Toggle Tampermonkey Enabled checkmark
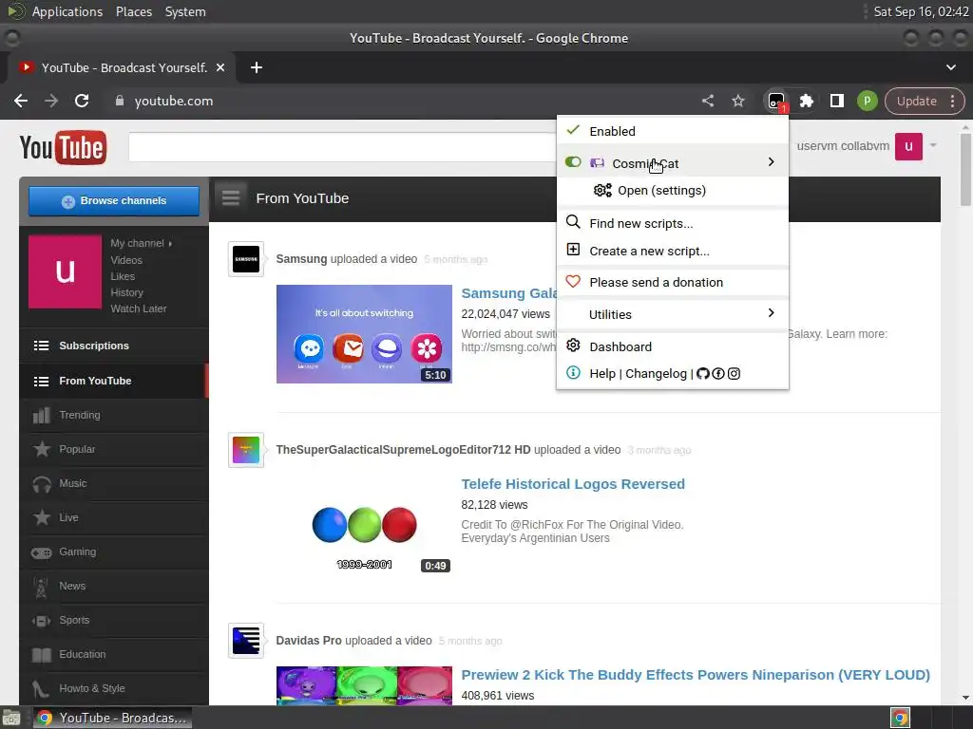The width and height of the screenshot is (973, 729). (x=573, y=130)
